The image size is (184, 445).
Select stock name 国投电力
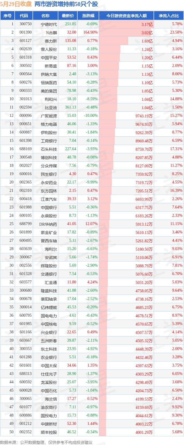coord(49,415)
